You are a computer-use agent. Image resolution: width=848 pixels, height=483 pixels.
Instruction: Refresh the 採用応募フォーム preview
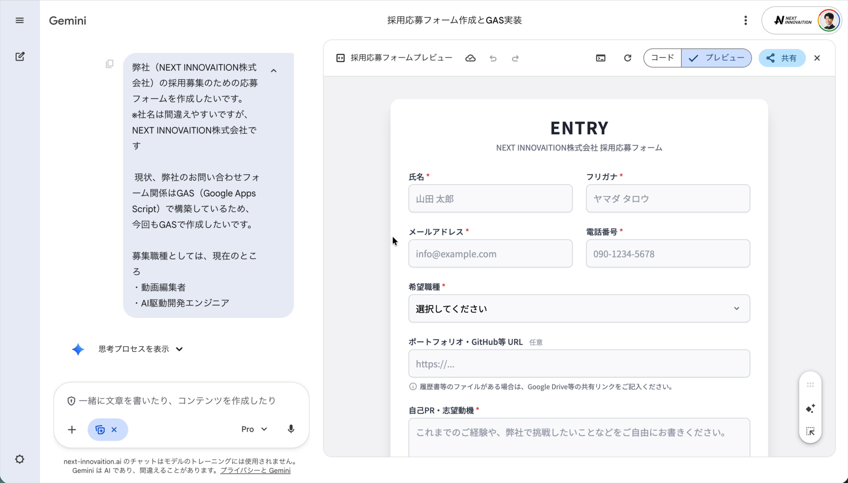[627, 58]
